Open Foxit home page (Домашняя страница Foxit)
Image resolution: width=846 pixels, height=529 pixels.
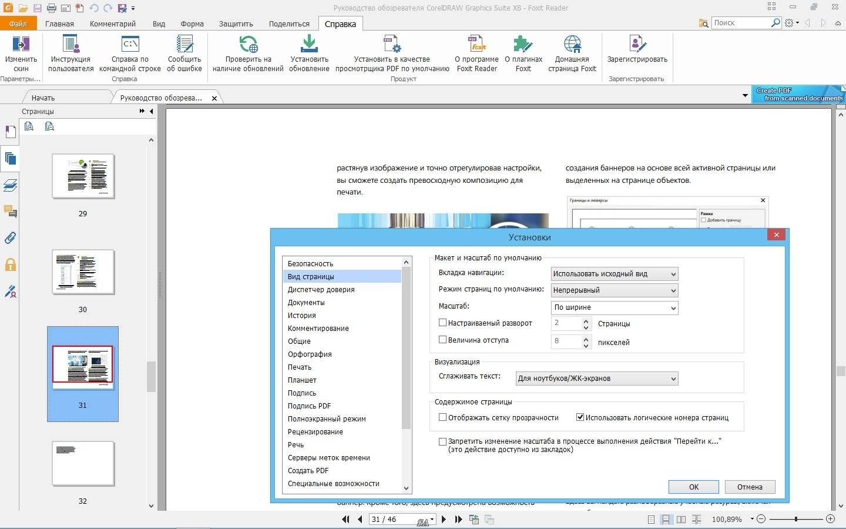coord(572,53)
